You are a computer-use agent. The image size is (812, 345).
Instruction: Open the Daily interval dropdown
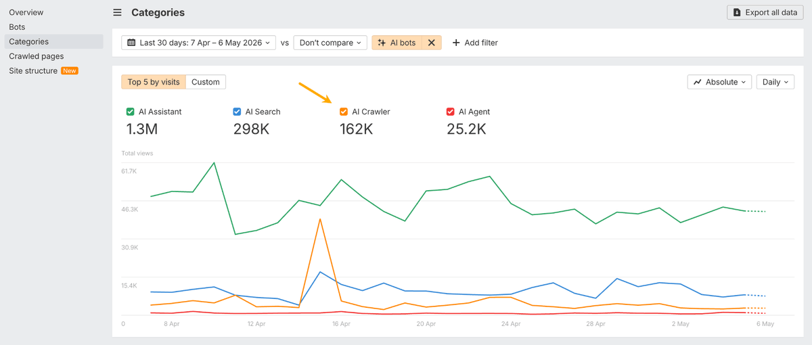[775, 82]
